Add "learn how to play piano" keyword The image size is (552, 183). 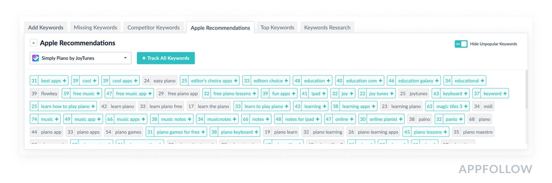[x=93, y=106]
